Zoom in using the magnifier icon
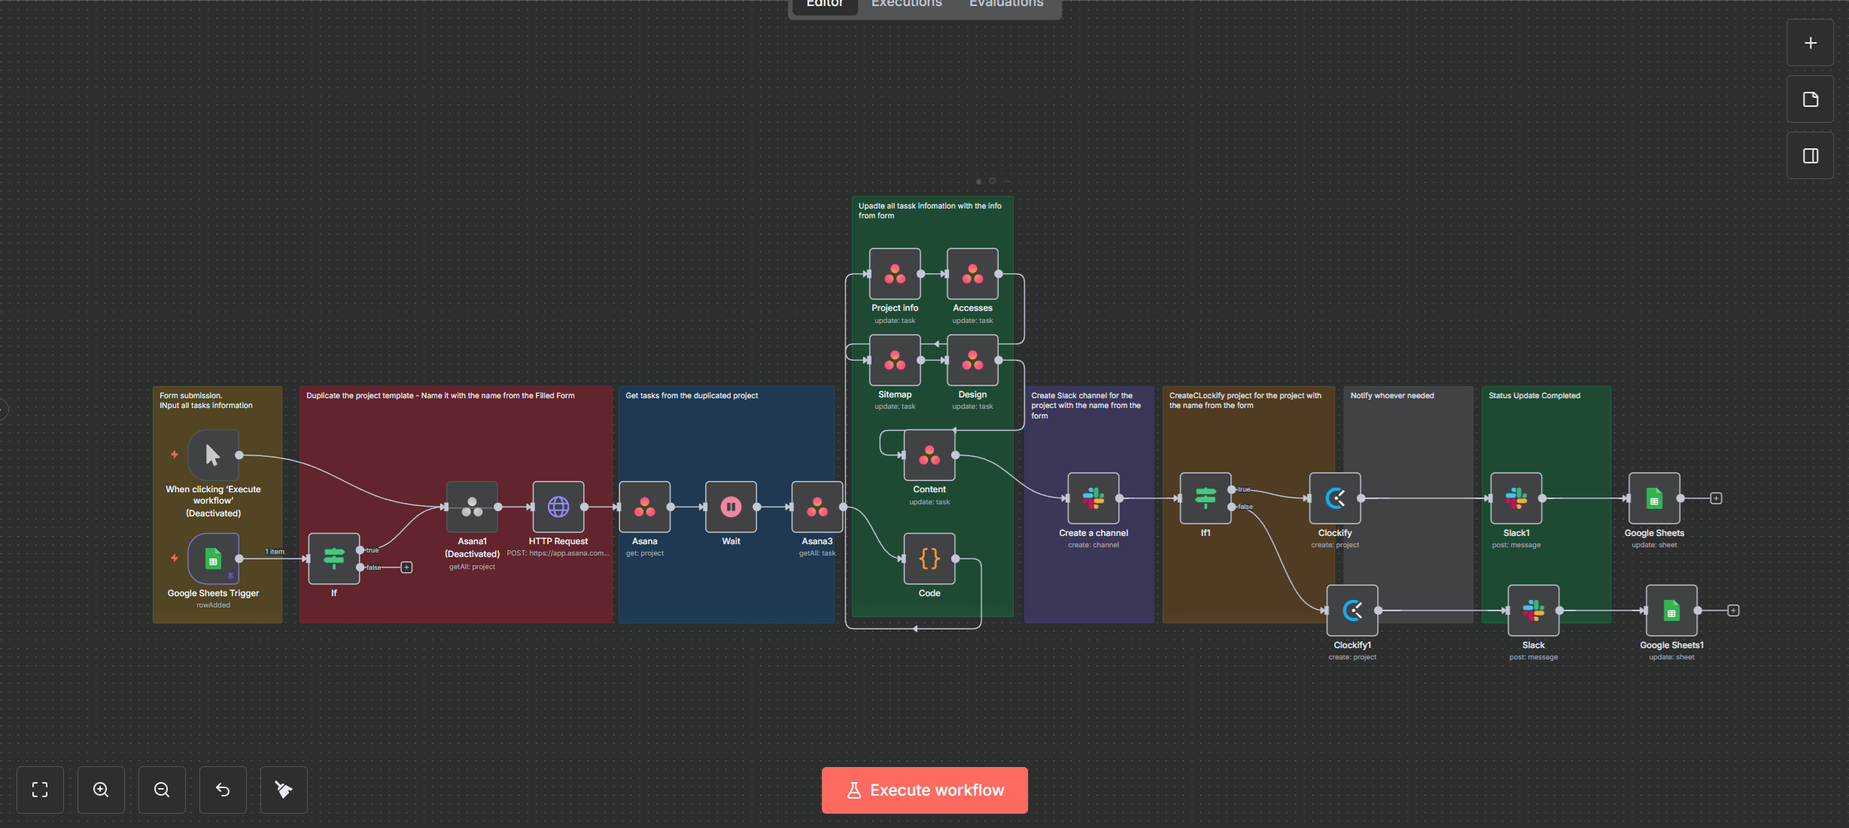The height and width of the screenshot is (828, 1849). [x=101, y=790]
